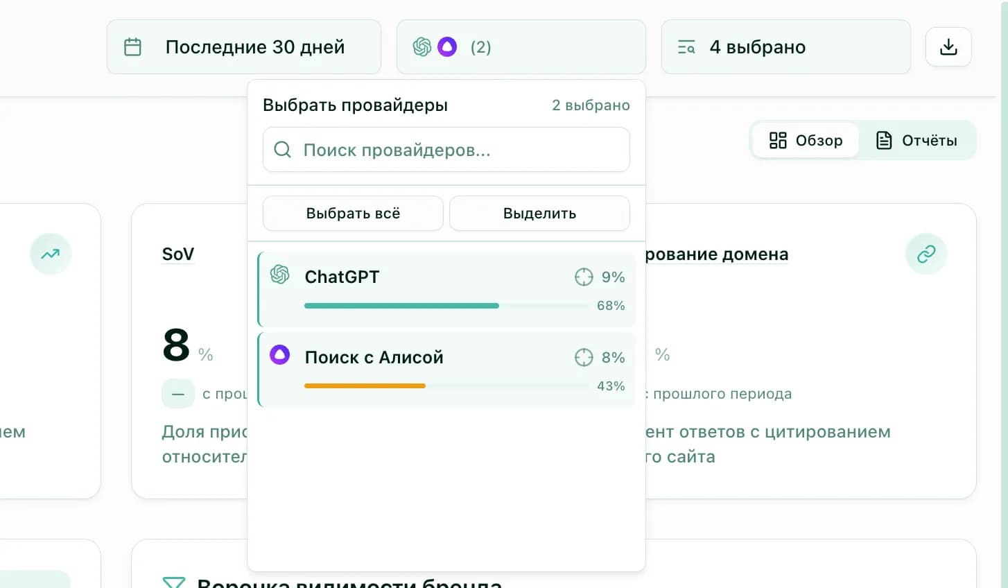Click the Alice icon in the provider chip
Screen dimensions: 1008x588
(448, 46)
